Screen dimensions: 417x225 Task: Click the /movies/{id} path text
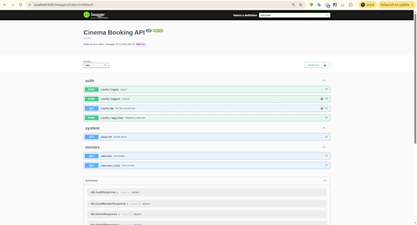tap(110, 166)
